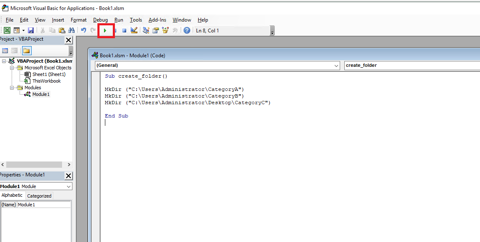
Task: Click the Sub create_folder() code line
Action: coord(136,76)
